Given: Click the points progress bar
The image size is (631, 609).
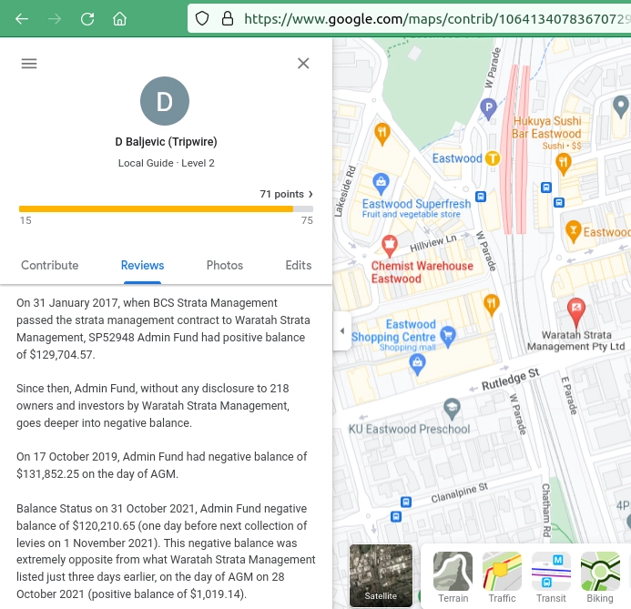Looking at the screenshot, I should 166,208.
